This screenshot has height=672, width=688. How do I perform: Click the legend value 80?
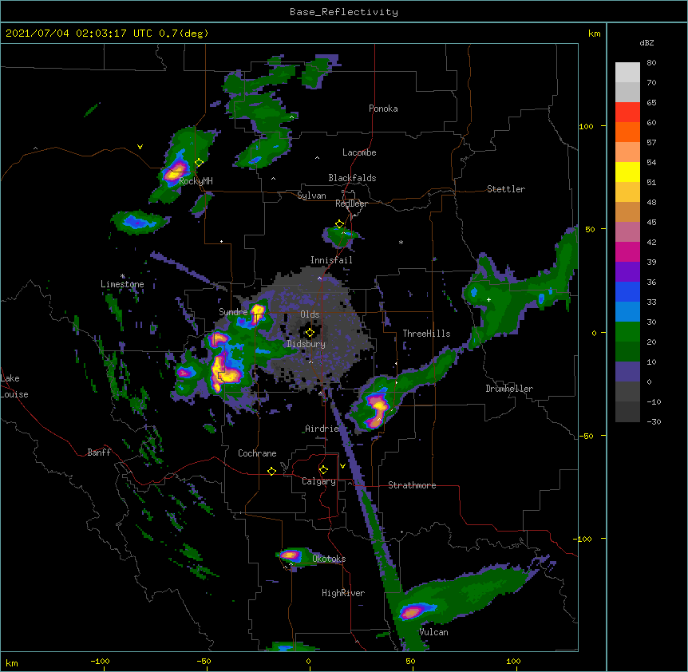click(x=651, y=63)
